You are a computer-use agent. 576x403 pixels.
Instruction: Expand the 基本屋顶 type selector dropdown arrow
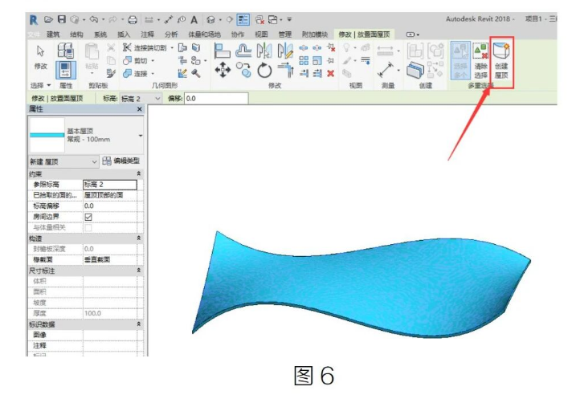coord(141,136)
